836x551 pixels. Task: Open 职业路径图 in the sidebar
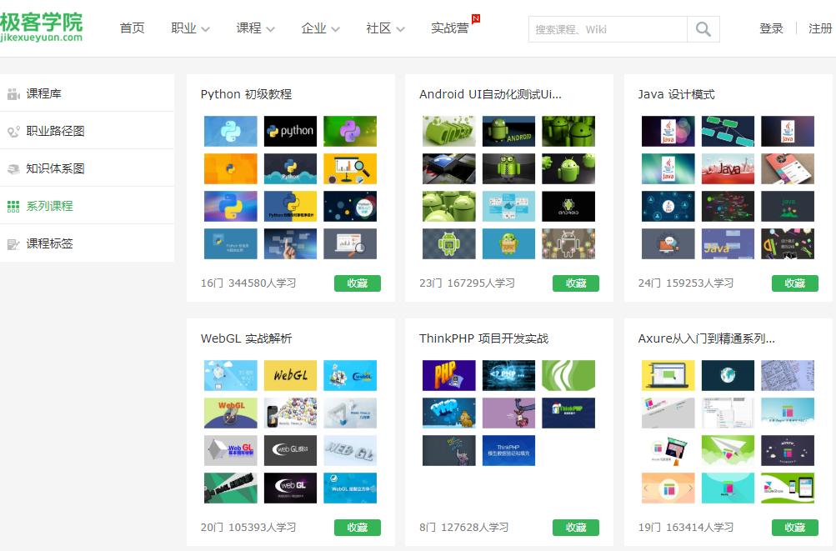[x=55, y=131]
